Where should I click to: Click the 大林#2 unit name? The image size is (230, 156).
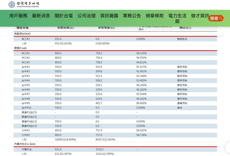[x=26, y=135]
